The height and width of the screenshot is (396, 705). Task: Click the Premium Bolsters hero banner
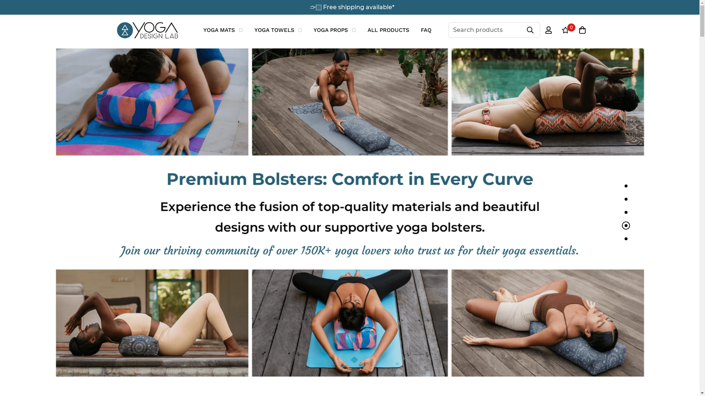coord(350,213)
